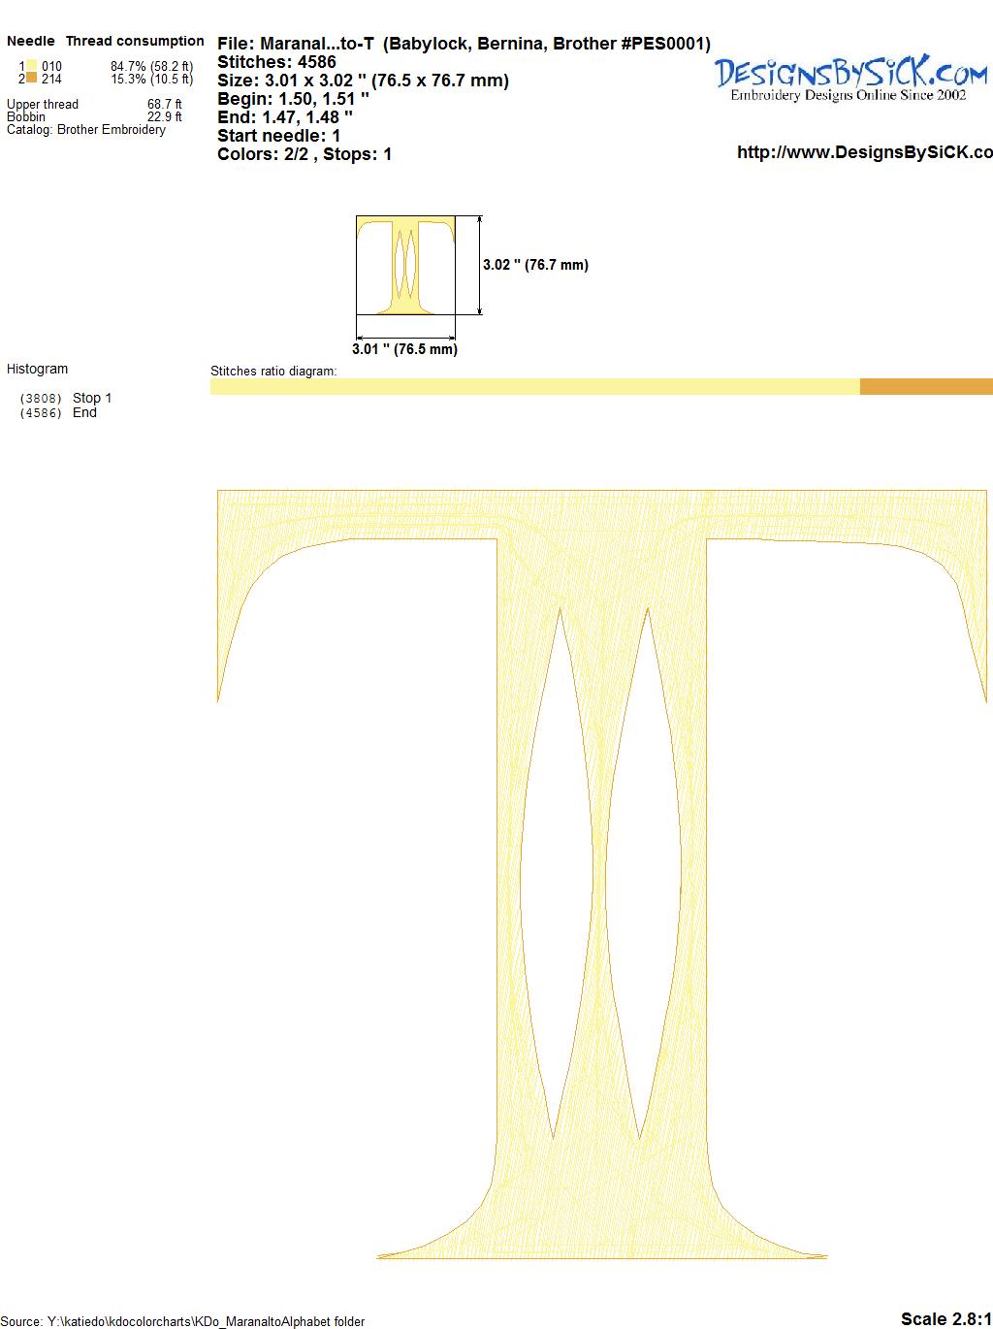
Task: Select the End histogram entry at 4586
Action: 84,412
